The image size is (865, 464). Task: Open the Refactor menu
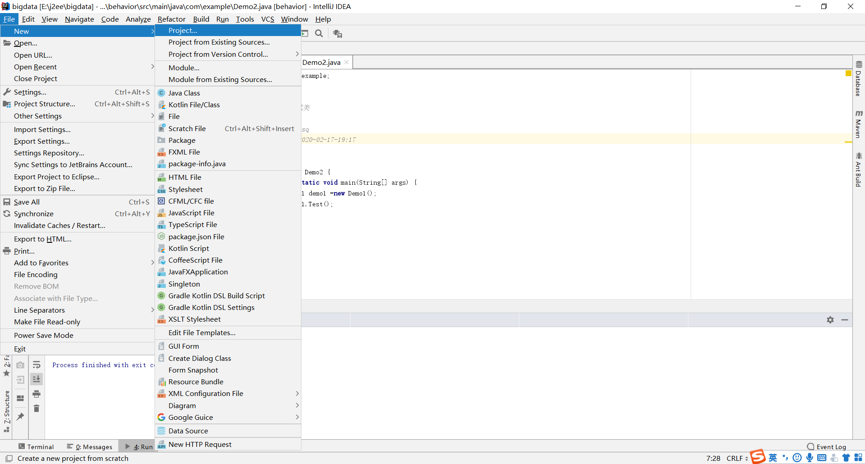[171, 19]
